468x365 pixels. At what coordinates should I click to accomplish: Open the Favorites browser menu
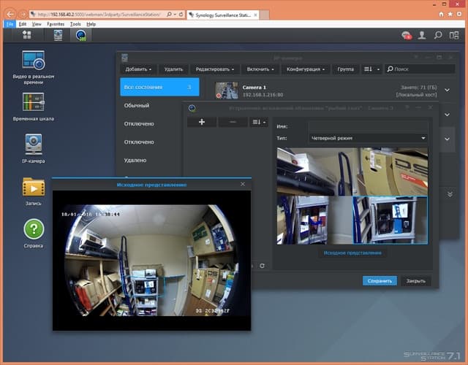tap(55, 24)
